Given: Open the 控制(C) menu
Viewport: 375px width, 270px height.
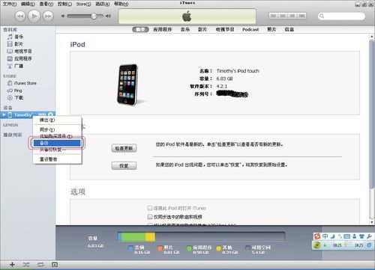Looking at the screenshot, I should [64, 4].
